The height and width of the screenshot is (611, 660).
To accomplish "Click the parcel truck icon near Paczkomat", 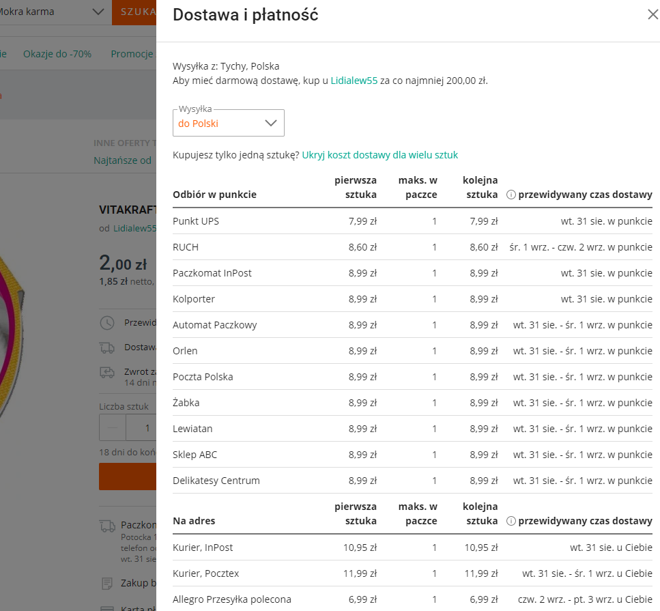I will [107, 526].
